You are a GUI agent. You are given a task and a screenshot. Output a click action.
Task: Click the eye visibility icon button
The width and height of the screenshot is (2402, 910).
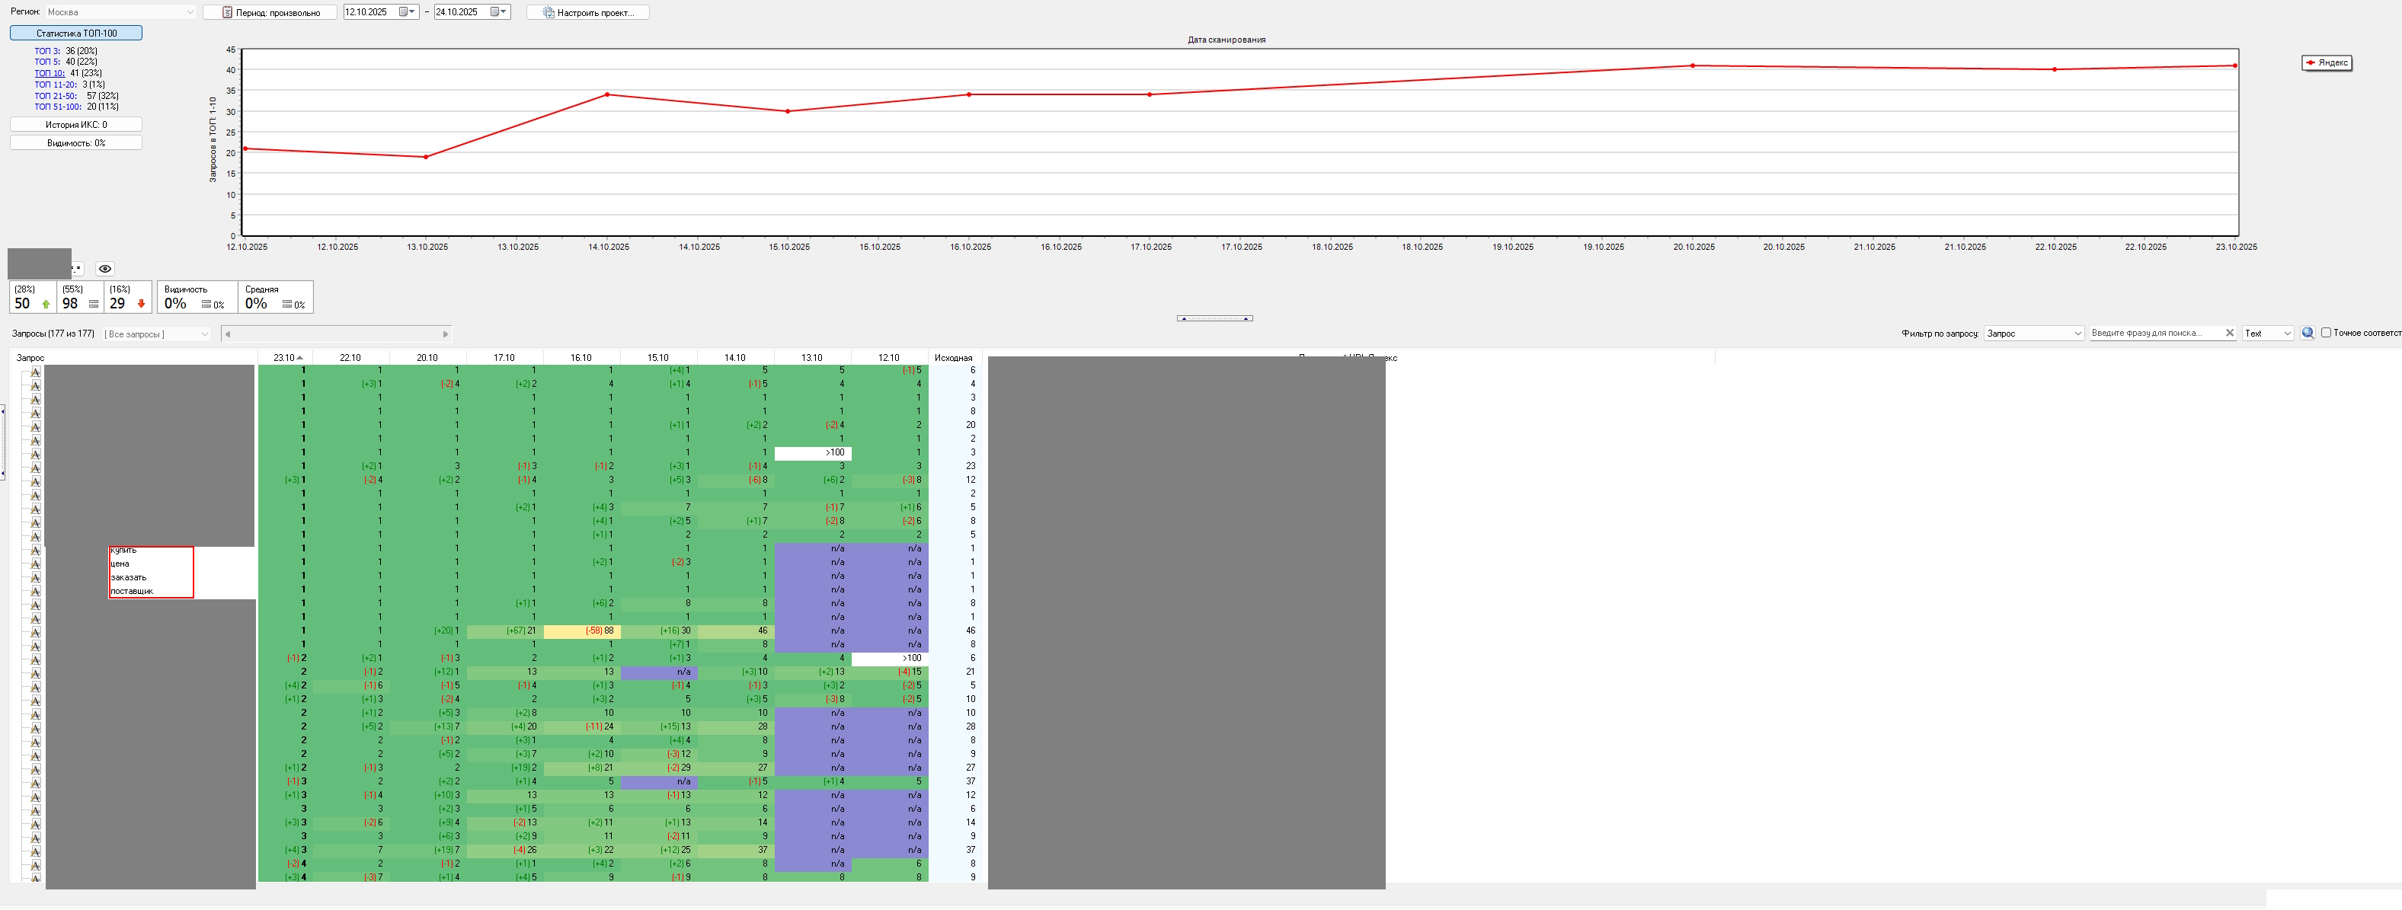(105, 269)
